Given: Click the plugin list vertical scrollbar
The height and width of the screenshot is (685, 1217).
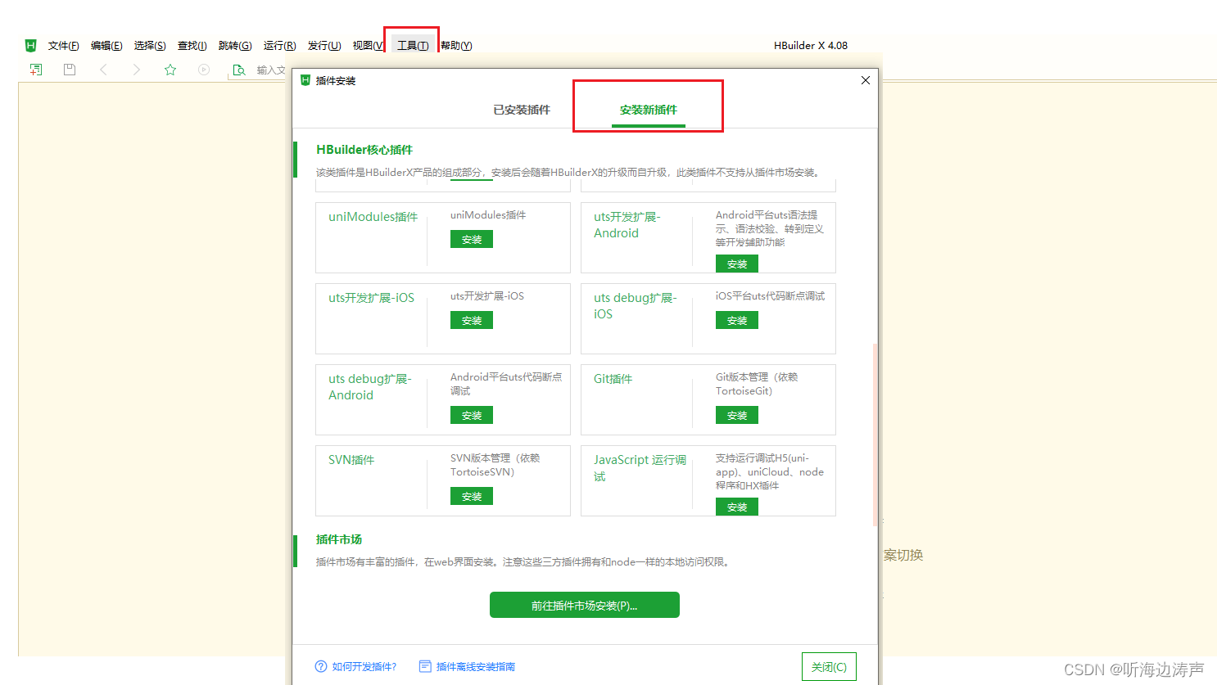Looking at the screenshot, I should click(x=875, y=434).
